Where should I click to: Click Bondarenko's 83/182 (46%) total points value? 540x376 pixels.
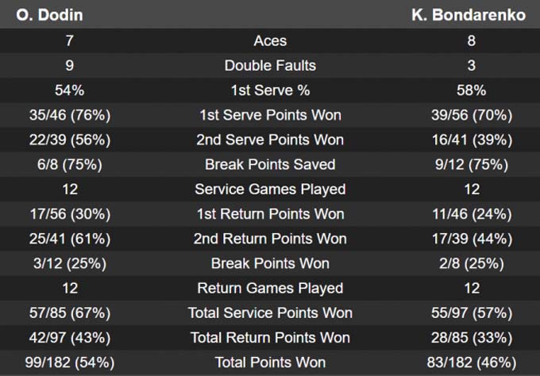[x=471, y=363]
